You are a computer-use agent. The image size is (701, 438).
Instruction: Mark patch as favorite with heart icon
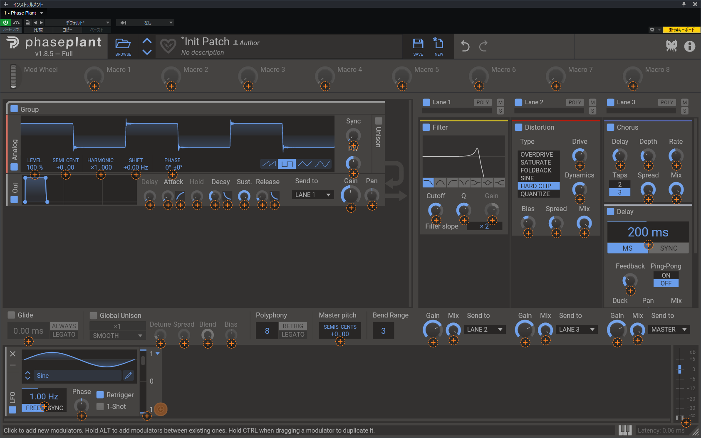tap(168, 46)
